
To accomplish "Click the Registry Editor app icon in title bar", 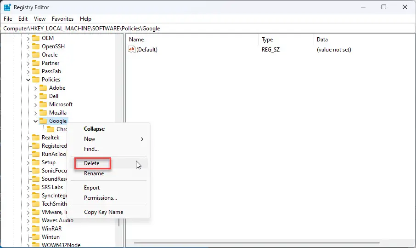I will (7, 7).
